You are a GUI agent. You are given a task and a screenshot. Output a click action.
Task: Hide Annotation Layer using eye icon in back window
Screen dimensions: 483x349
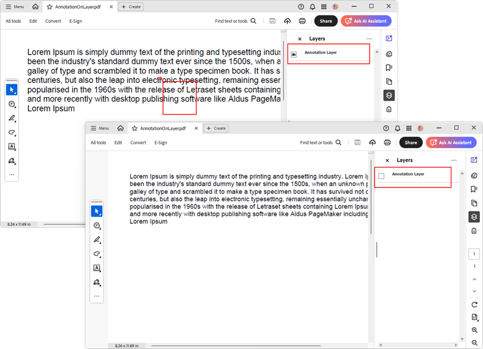coord(294,54)
